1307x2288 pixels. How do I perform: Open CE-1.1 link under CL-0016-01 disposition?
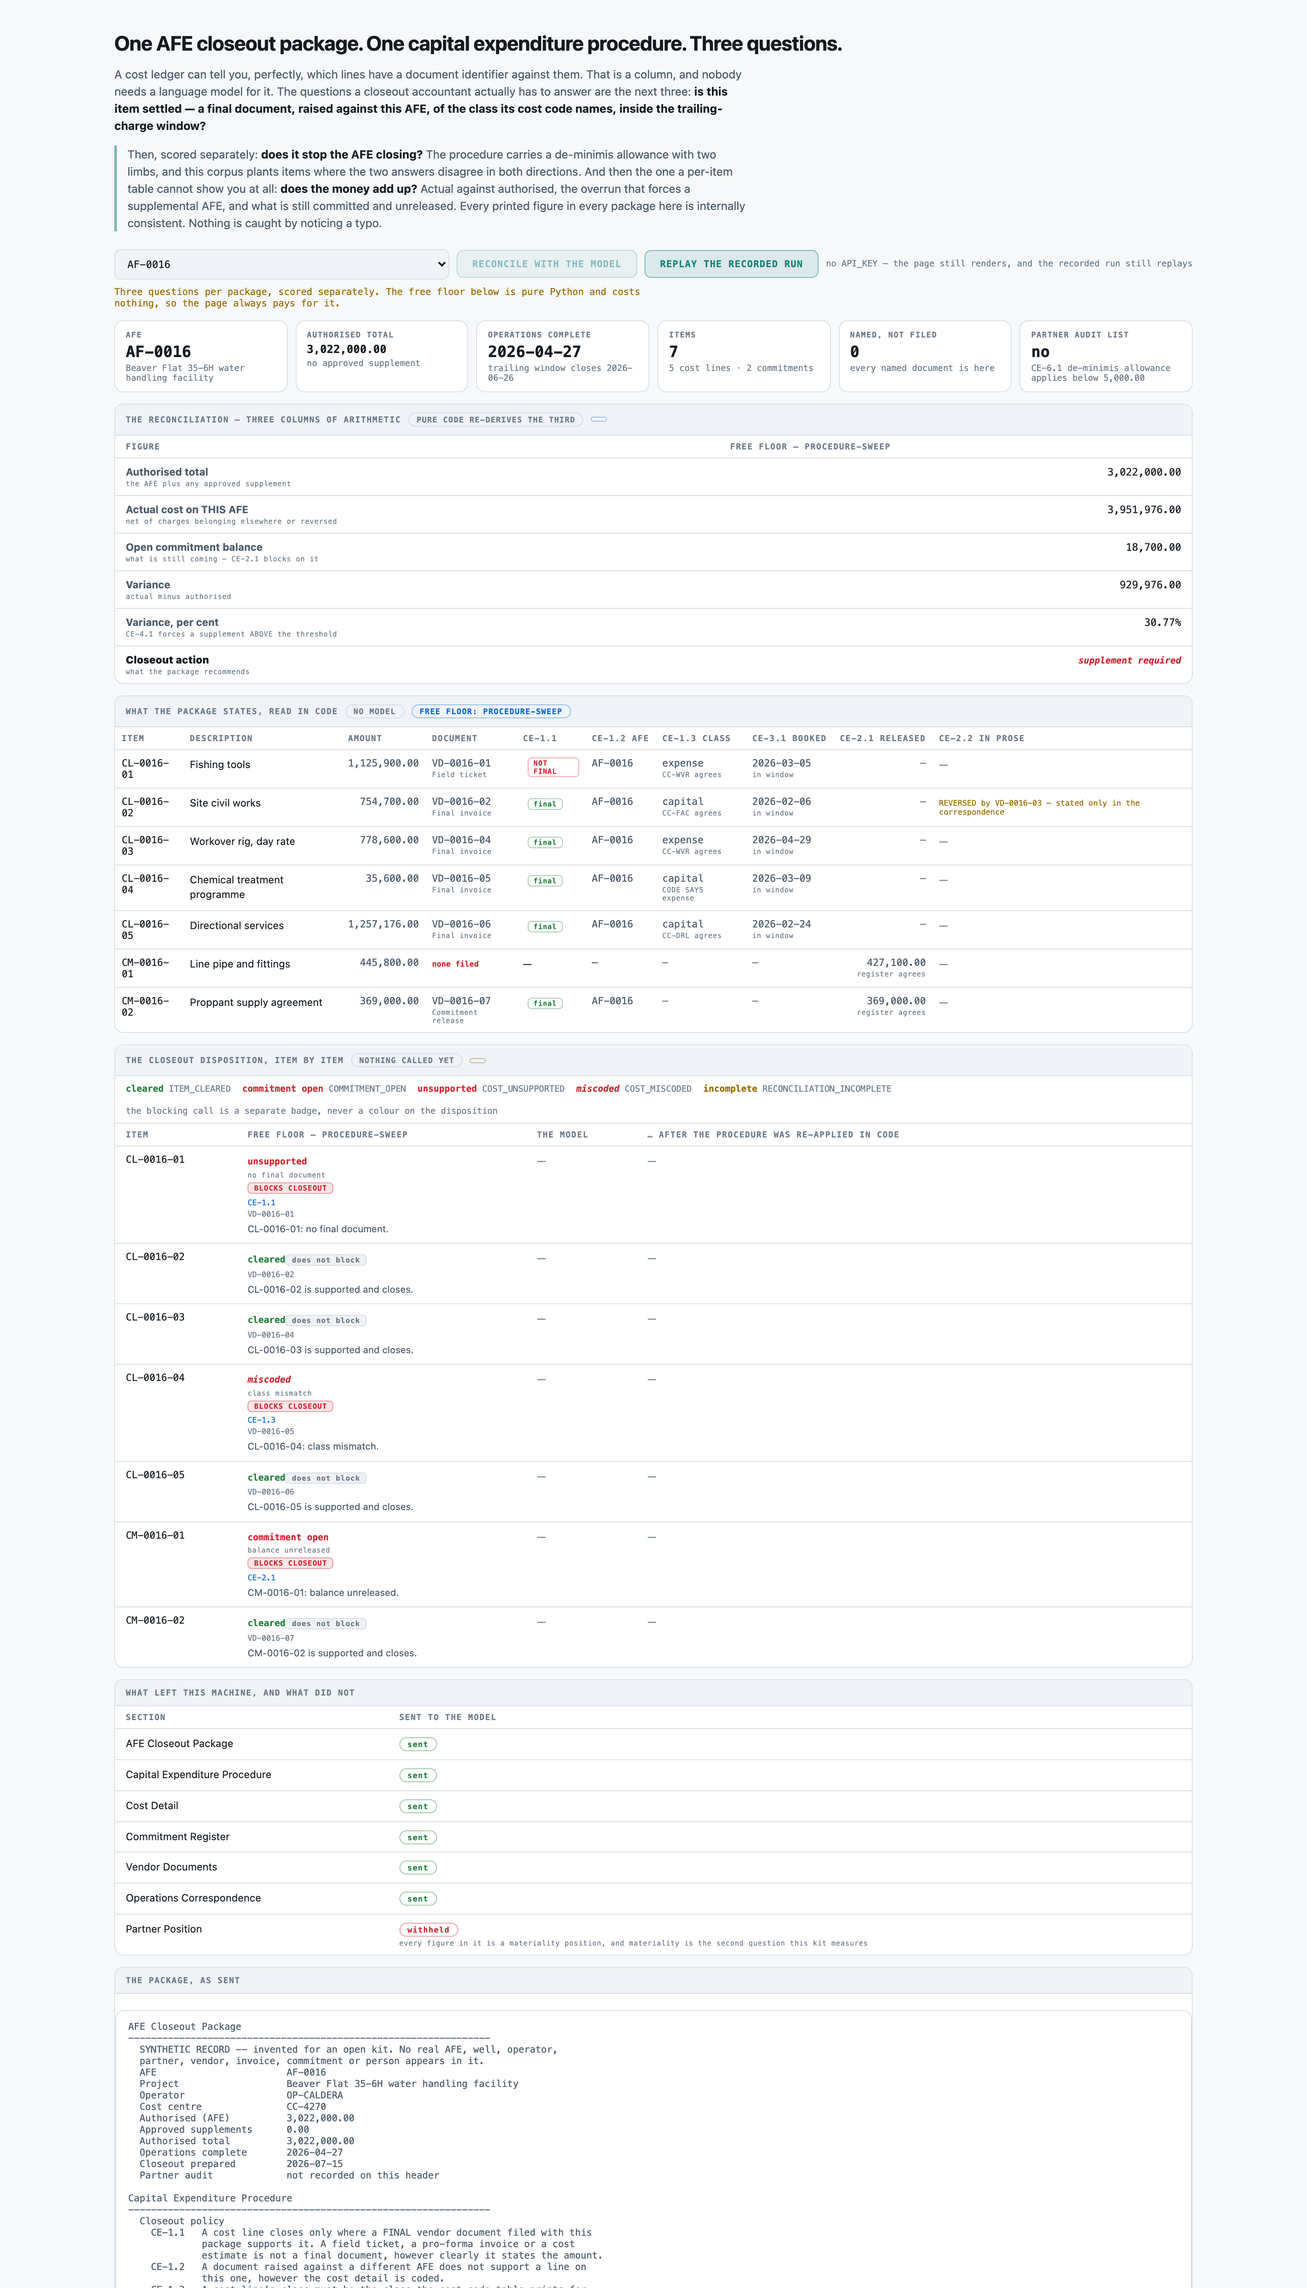tap(261, 1202)
